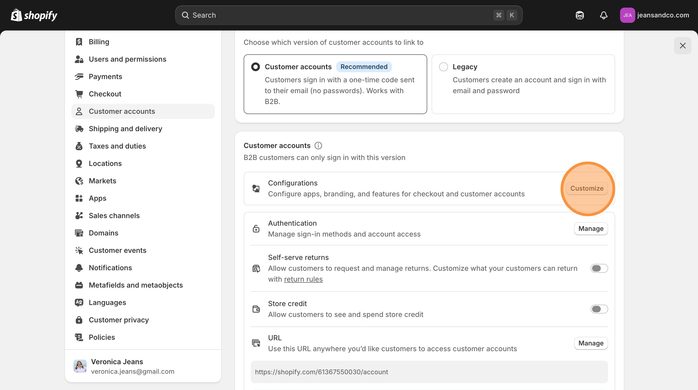Click the Customer accounts info tooltip icon
Screen dimensions: 698x390
tap(318, 145)
